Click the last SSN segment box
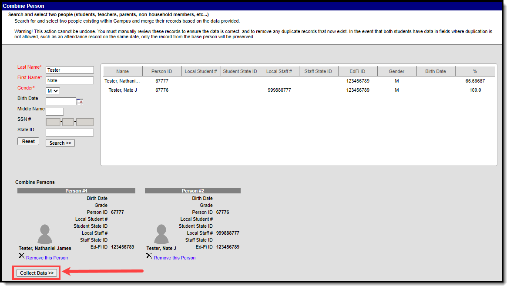The height and width of the screenshot is (289, 510). [x=85, y=122]
